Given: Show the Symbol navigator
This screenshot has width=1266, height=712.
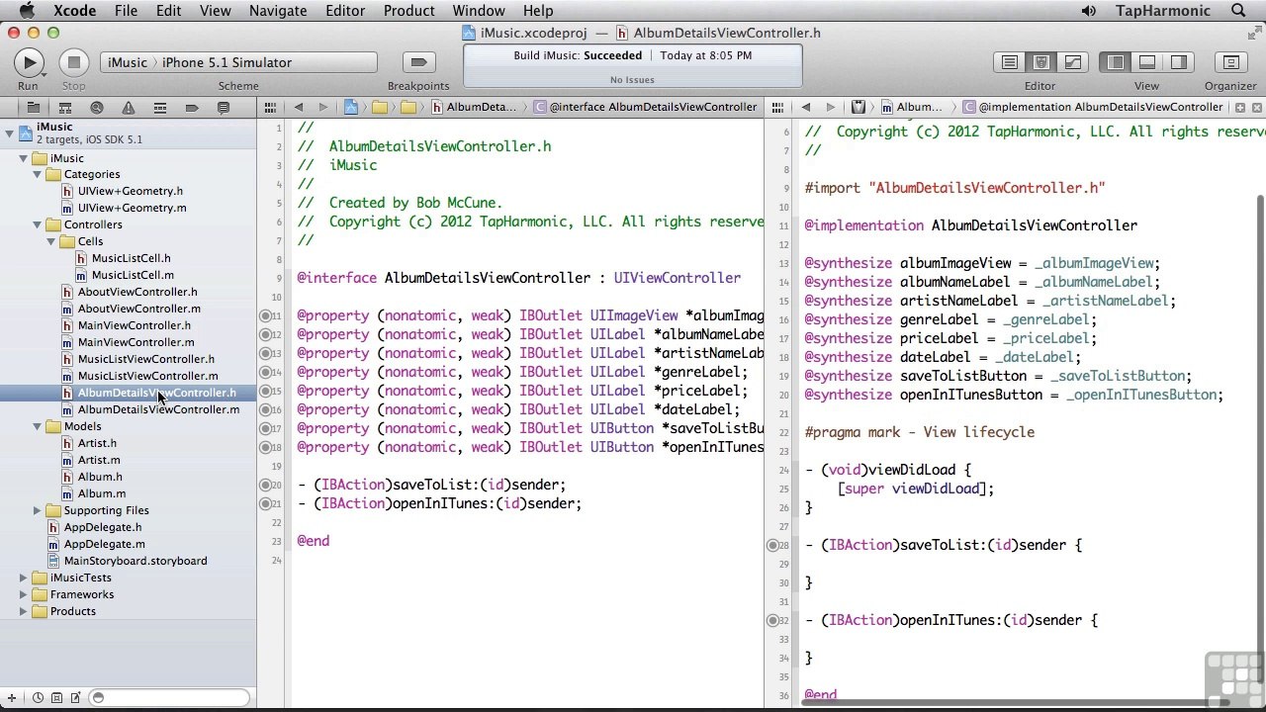Looking at the screenshot, I should point(64,107).
